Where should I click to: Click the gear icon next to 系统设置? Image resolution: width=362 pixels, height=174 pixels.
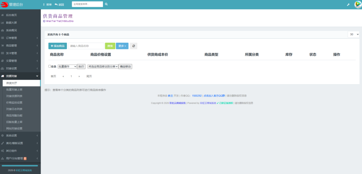[2, 135]
